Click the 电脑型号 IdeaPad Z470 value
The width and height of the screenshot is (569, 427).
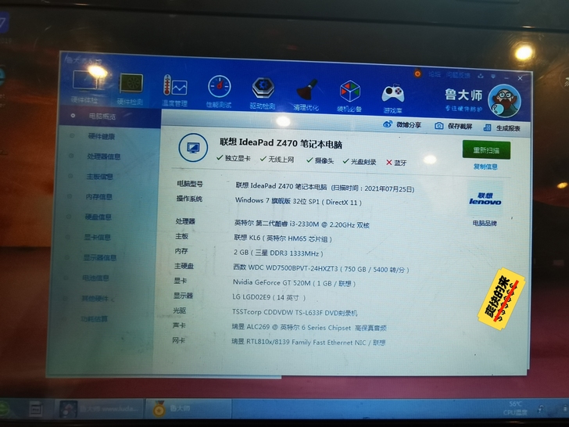(325, 187)
